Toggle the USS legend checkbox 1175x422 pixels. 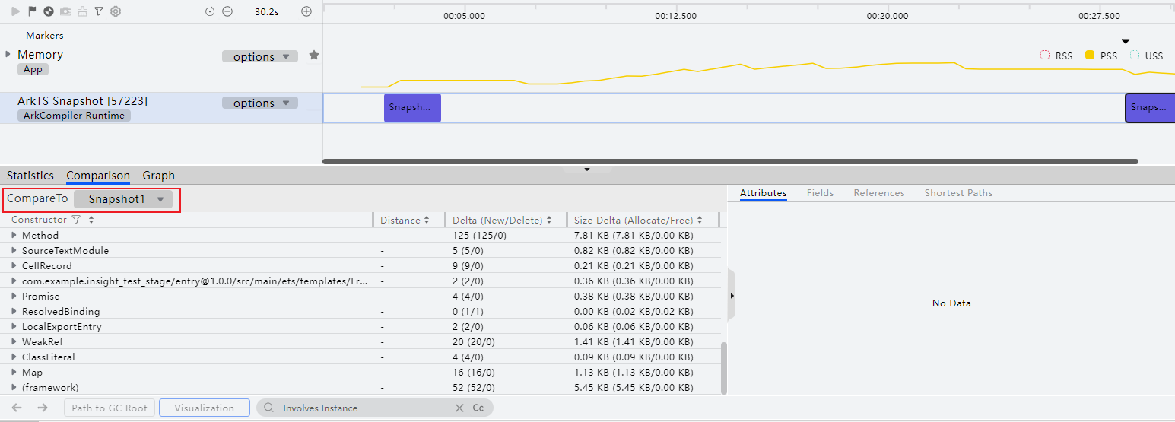tap(1135, 56)
